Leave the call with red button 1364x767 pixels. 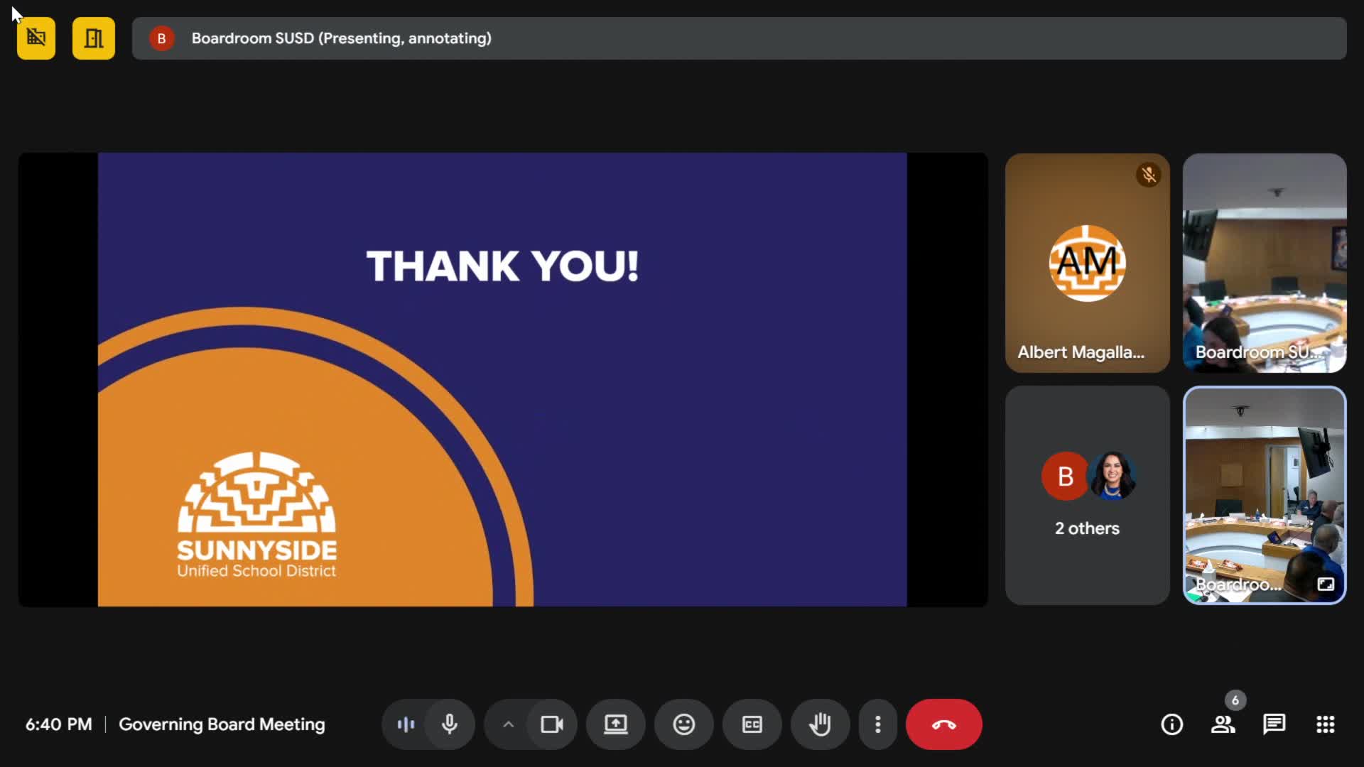tap(943, 724)
